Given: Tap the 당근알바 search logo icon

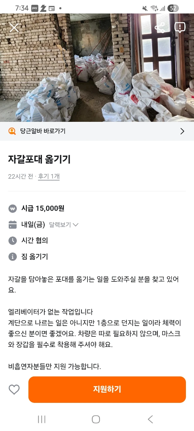Looking at the screenshot, I should pyautogui.click(x=12, y=131).
